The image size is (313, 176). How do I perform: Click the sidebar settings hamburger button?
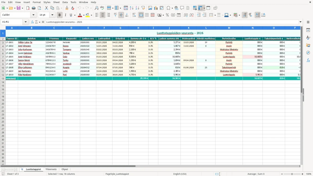(x=308, y=22)
